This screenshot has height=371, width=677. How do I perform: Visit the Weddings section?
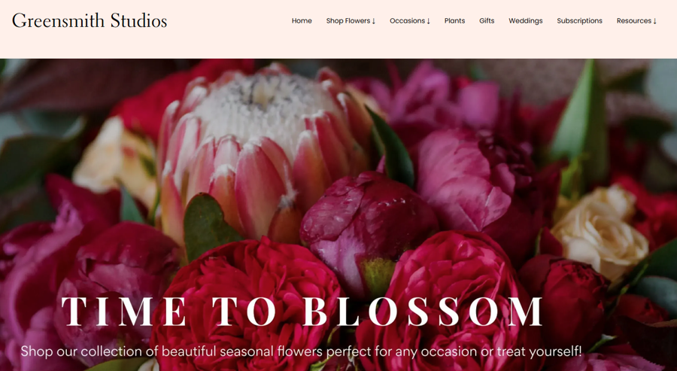click(x=526, y=21)
